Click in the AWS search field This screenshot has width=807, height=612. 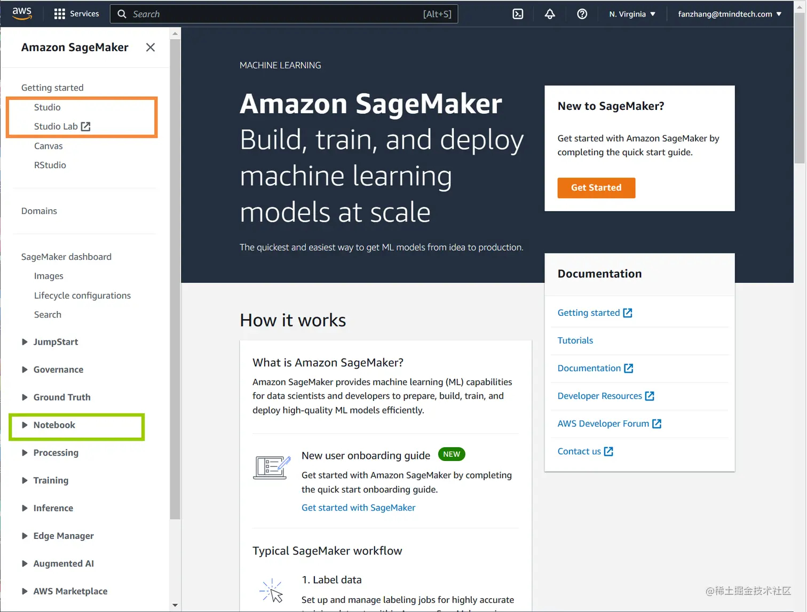278,14
